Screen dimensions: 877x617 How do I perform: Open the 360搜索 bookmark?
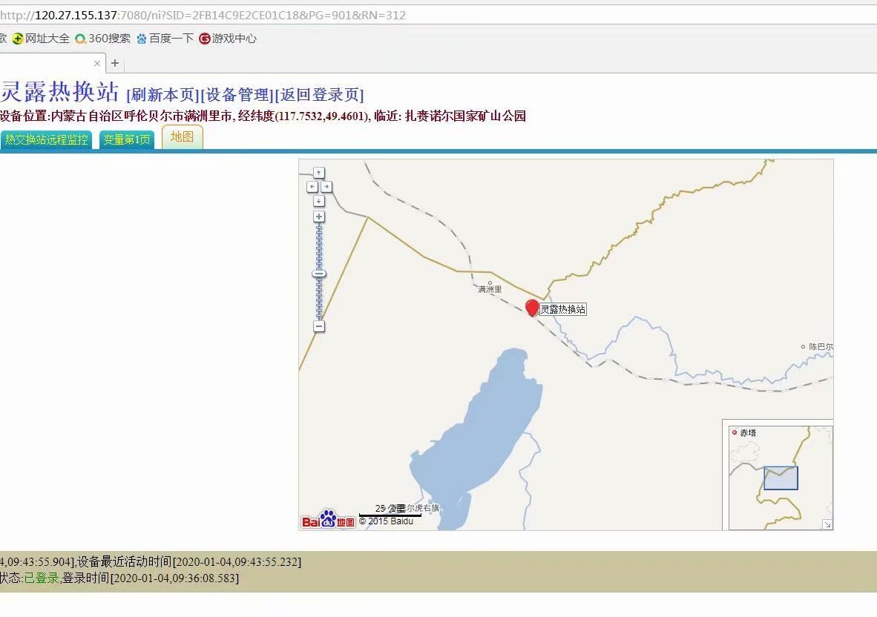pyautogui.click(x=102, y=39)
